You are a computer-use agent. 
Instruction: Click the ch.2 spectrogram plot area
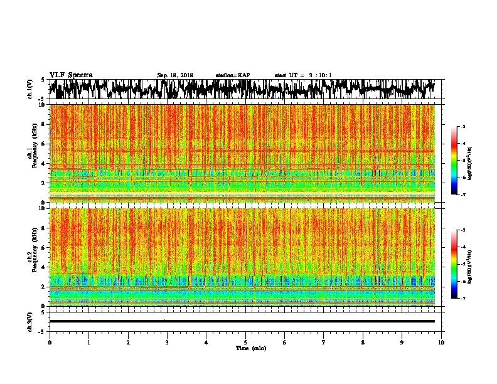click(242, 257)
